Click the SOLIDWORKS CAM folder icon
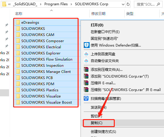 coord(18,35)
